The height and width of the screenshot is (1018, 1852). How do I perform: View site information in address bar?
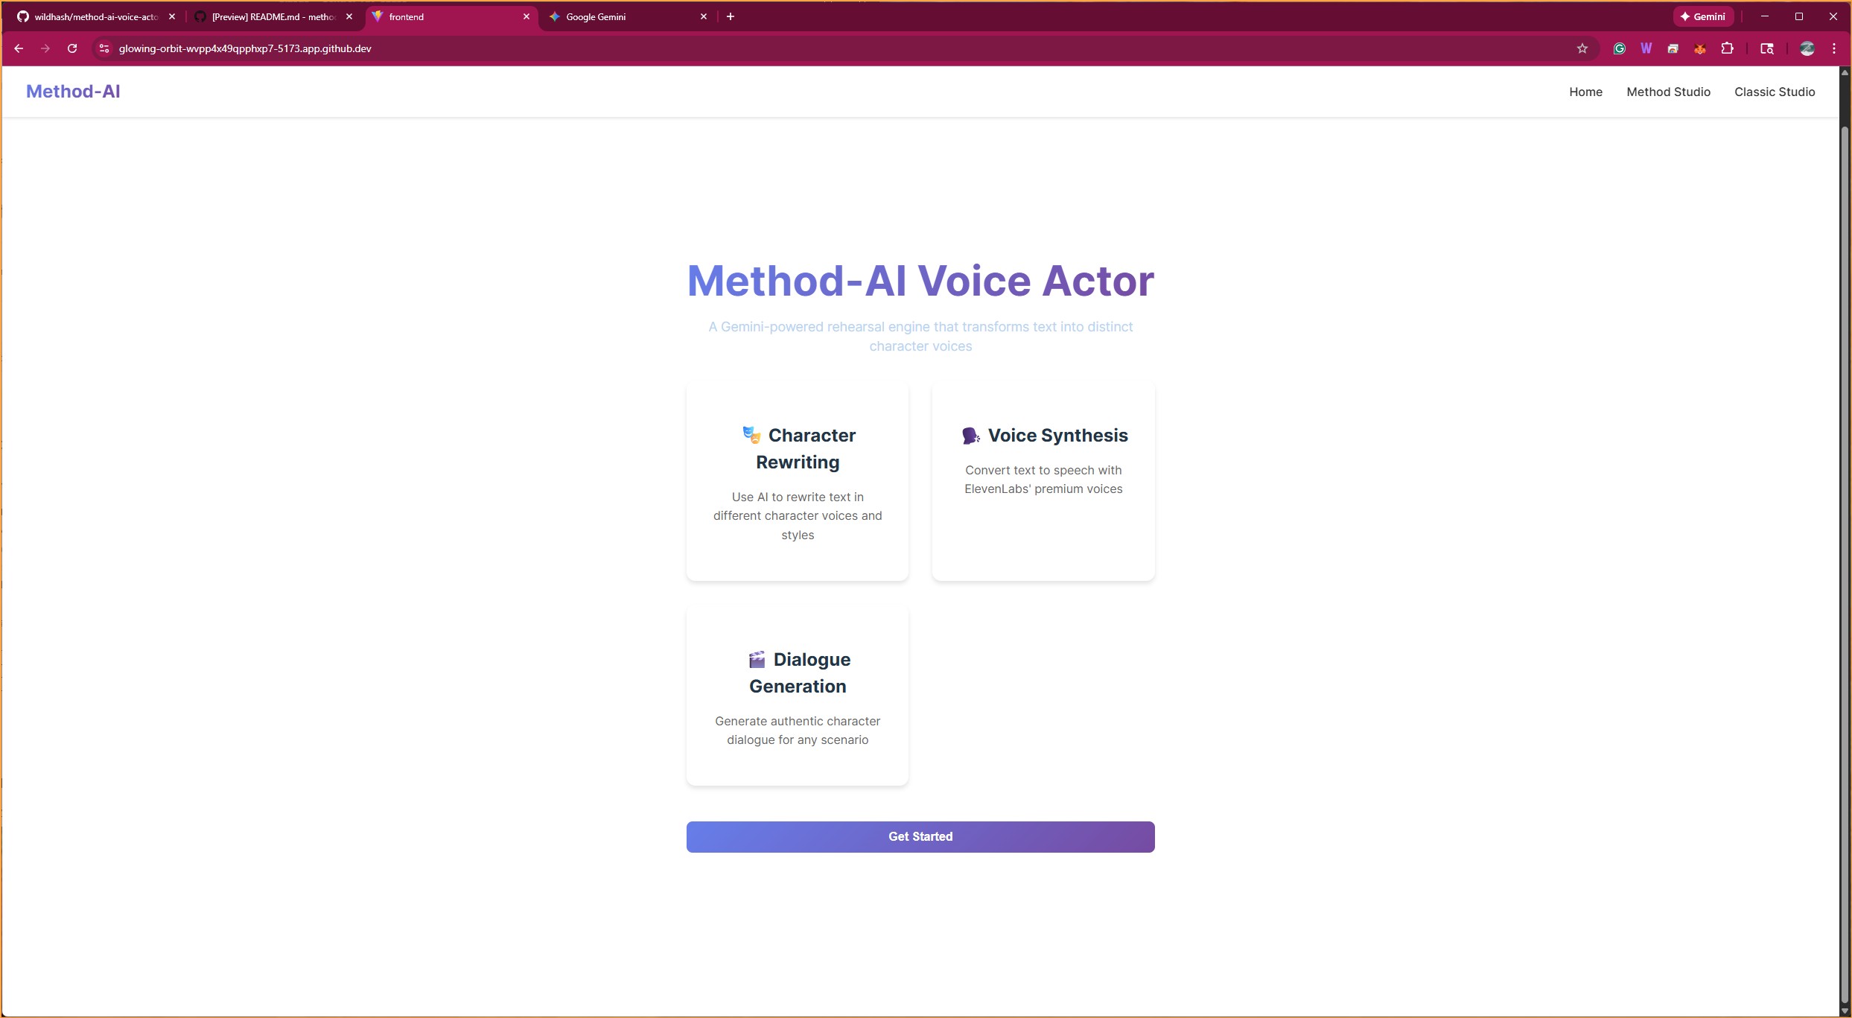point(104,48)
